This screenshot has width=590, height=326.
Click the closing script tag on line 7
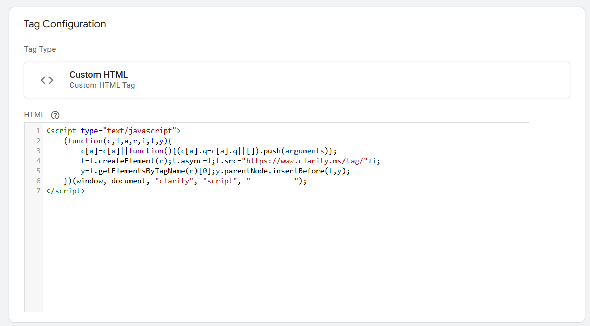click(66, 191)
